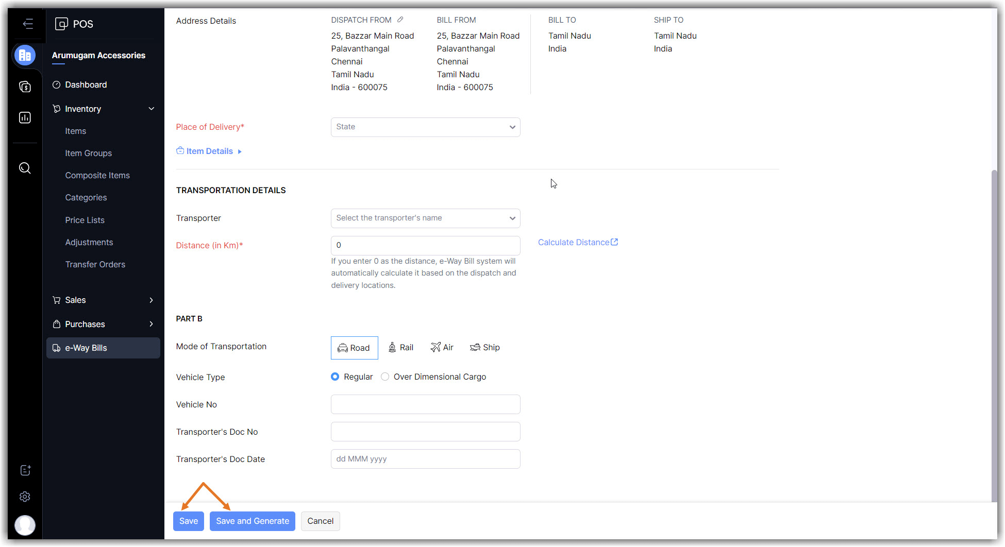Image resolution: width=1005 pixels, height=547 pixels.
Task: Collapse the sidebar using the back arrow icon
Action: coord(28,24)
